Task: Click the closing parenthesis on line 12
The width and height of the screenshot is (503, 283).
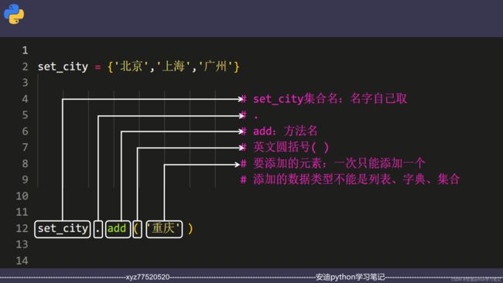Action: (x=190, y=229)
